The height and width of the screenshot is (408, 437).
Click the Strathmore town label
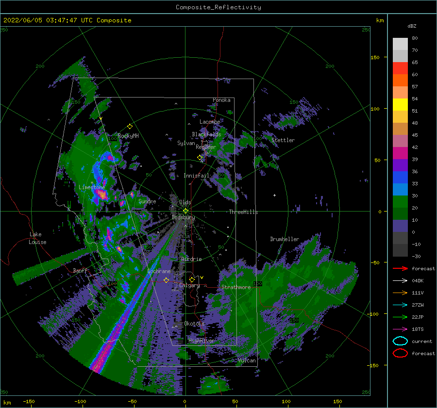pos(236,287)
